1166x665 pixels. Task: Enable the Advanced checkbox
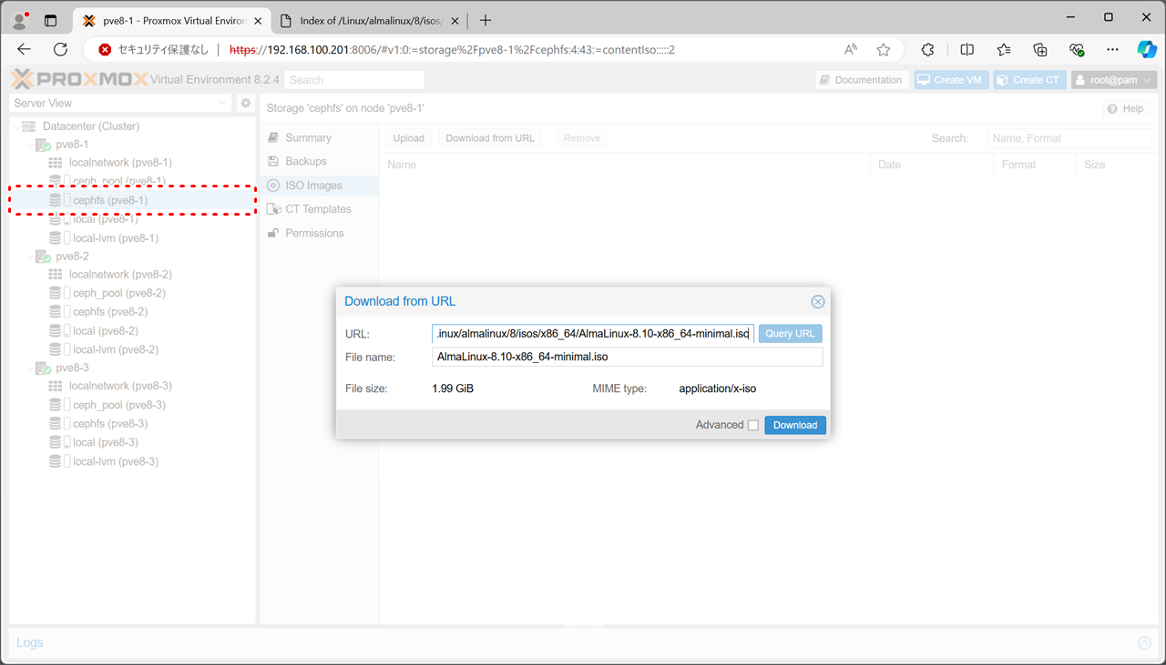coord(752,426)
